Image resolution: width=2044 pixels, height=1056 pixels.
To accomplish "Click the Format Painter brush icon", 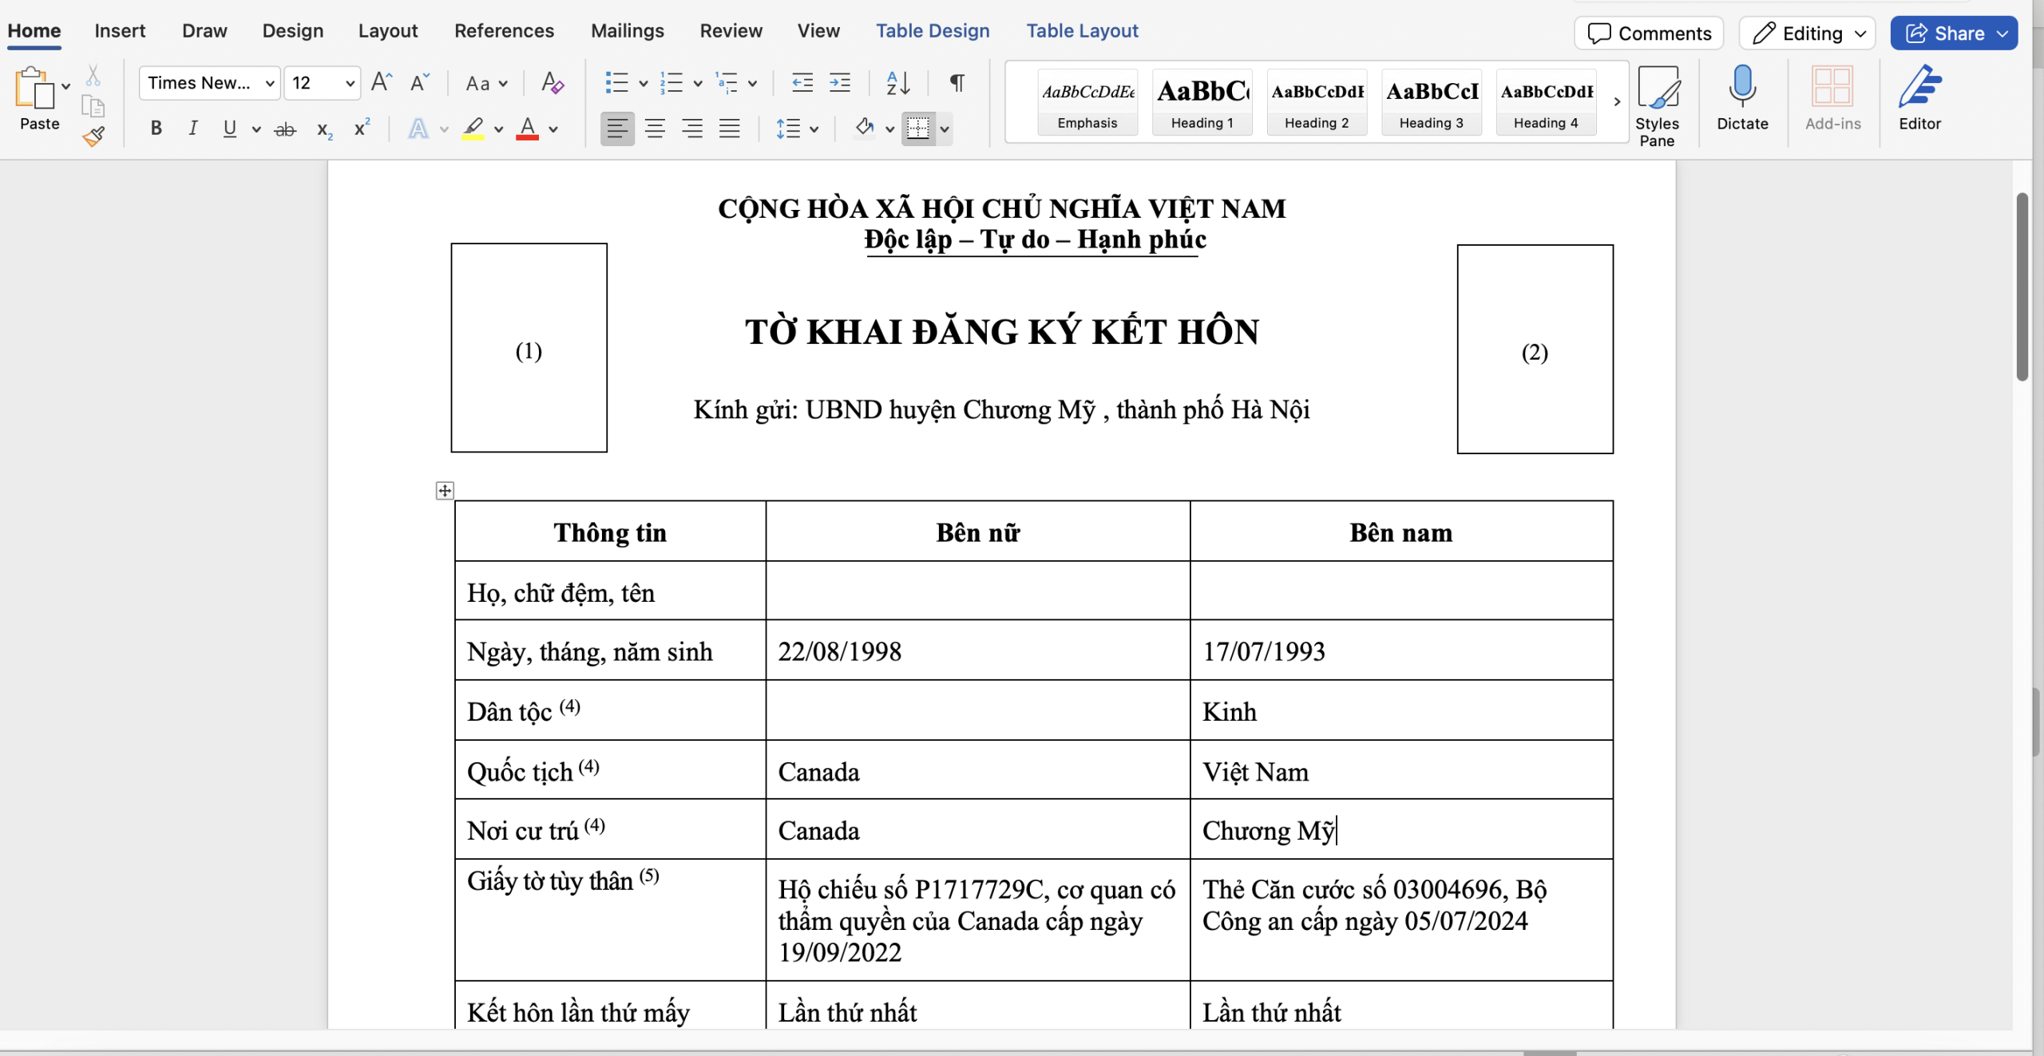I will point(93,136).
